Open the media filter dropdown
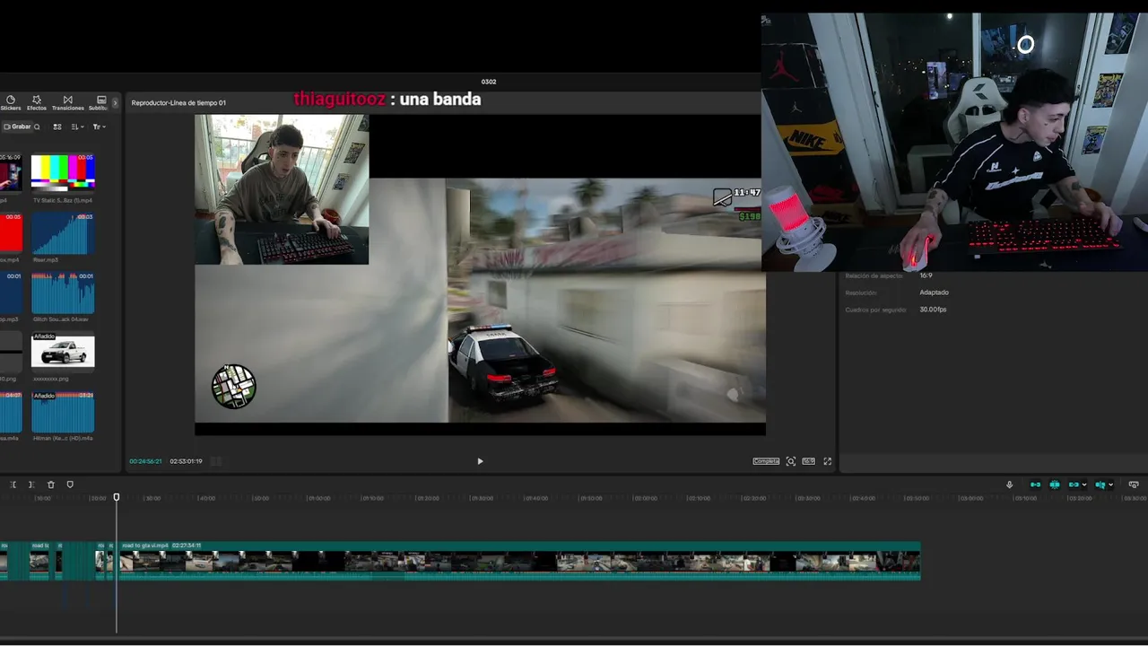The width and height of the screenshot is (1148, 646). coord(98,127)
